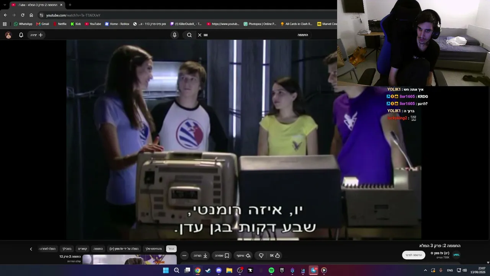Image resolution: width=490 pixels, height=276 pixels.
Task: Open Telegram from the taskbar
Action: coord(314,270)
